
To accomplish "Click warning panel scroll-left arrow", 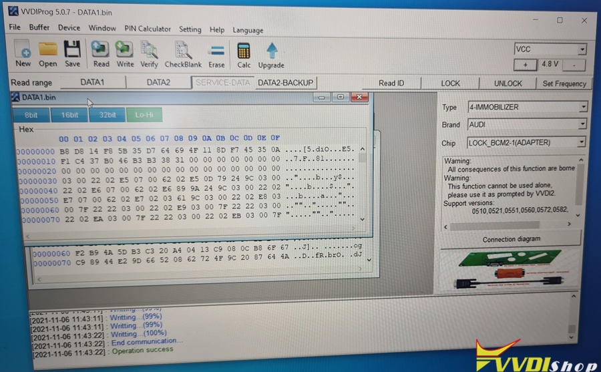I will coord(445,226).
